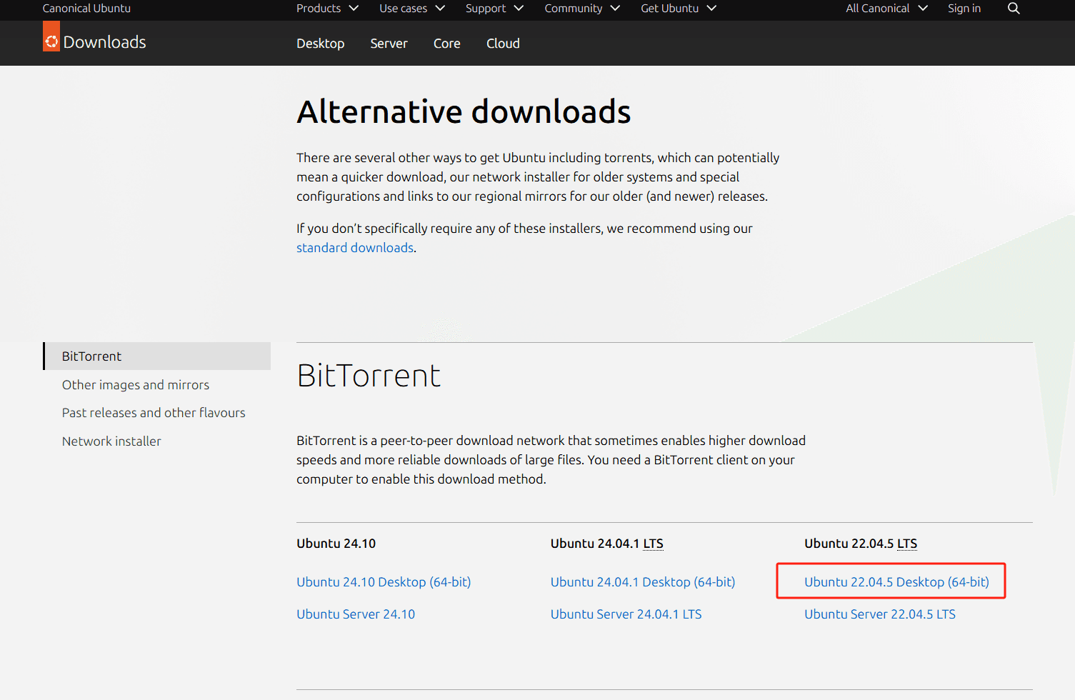Expand the Products dropdown menu
The height and width of the screenshot is (700, 1075).
tap(327, 9)
